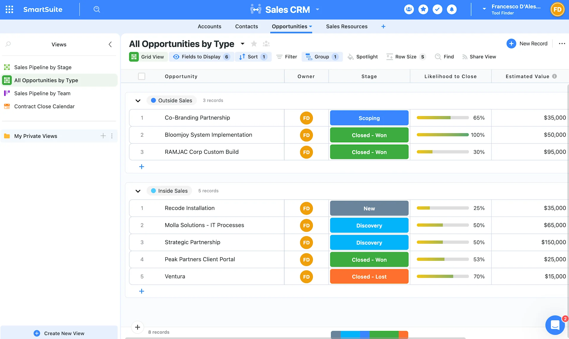Star the All Opportunities by Type view
The image size is (569, 339).
click(x=254, y=44)
